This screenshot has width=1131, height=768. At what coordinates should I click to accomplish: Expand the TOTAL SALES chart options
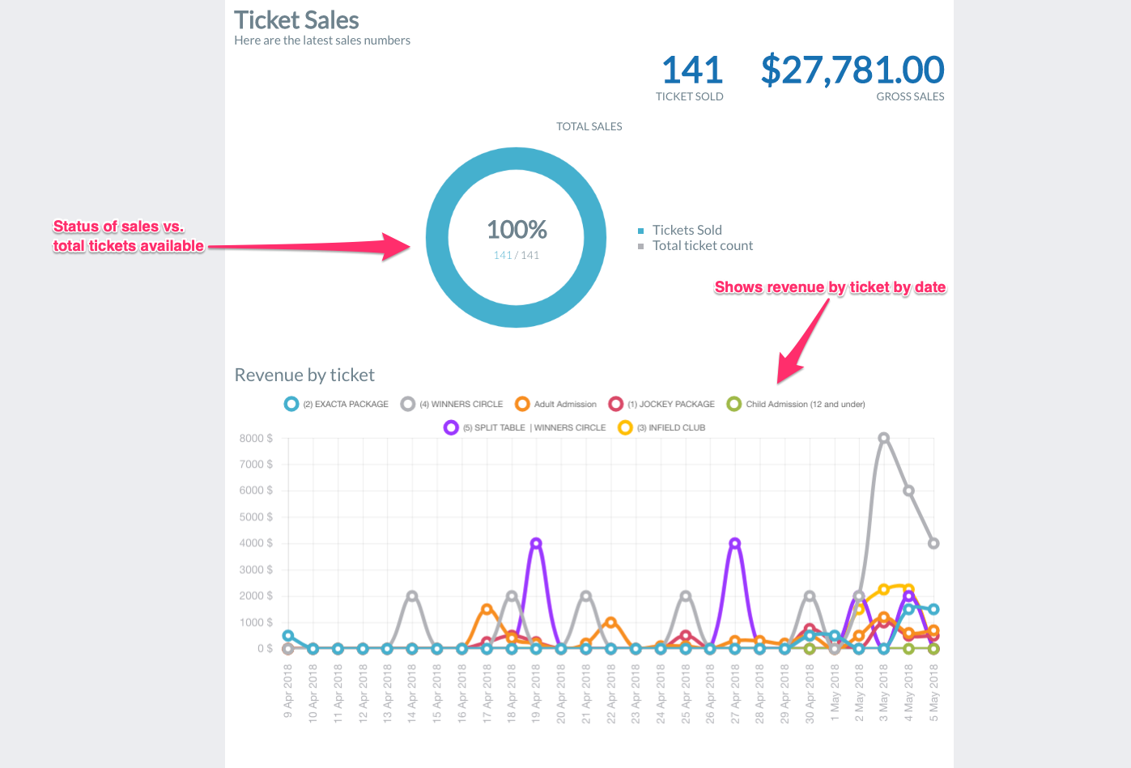click(589, 126)
